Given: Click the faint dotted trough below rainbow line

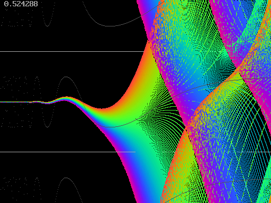Looking at the screenshot, I should pyautogui.click(x=47, y=126).
